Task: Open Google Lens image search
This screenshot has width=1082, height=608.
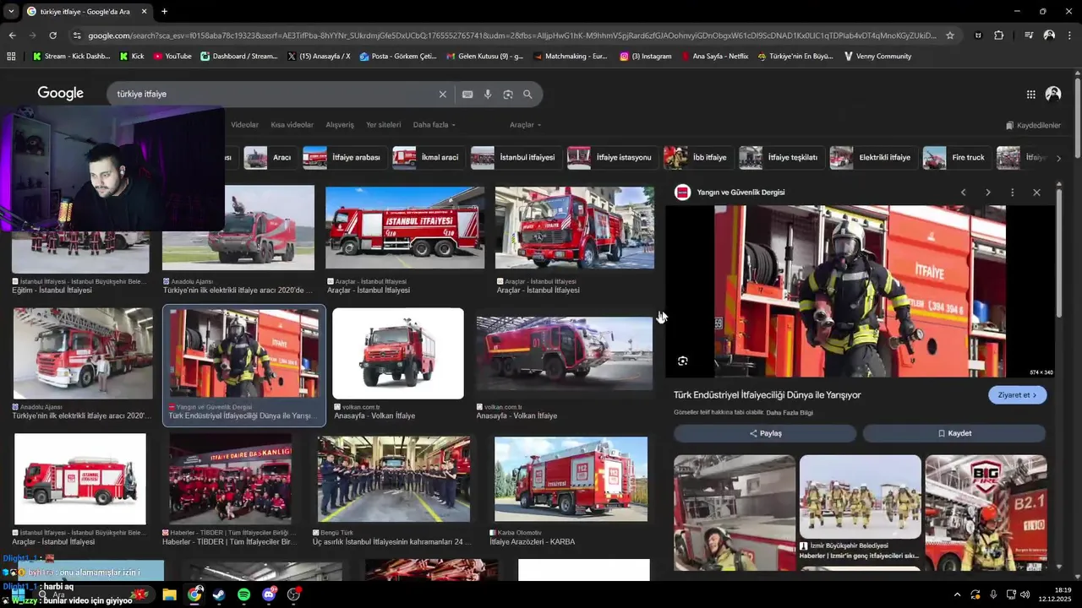Action: point(508,95)
